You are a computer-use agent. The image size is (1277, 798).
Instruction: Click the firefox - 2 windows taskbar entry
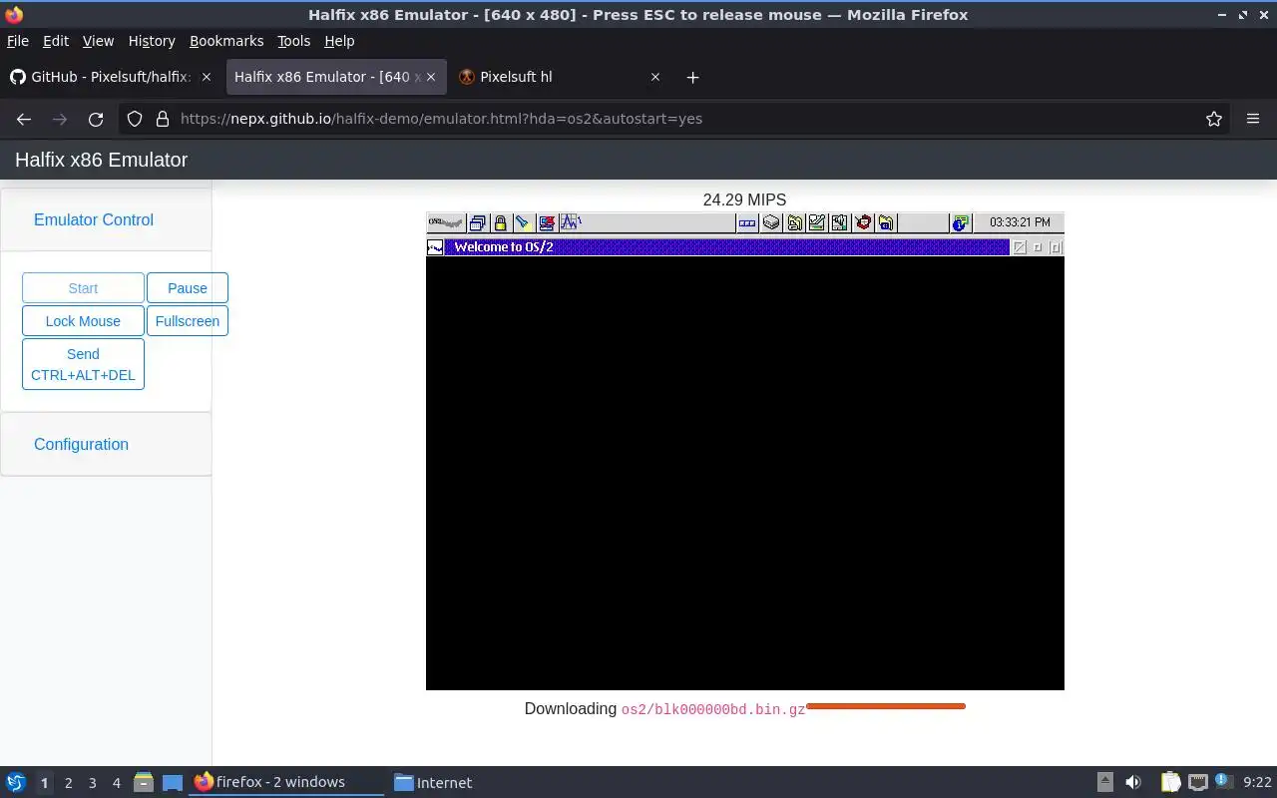pos(286,782)
